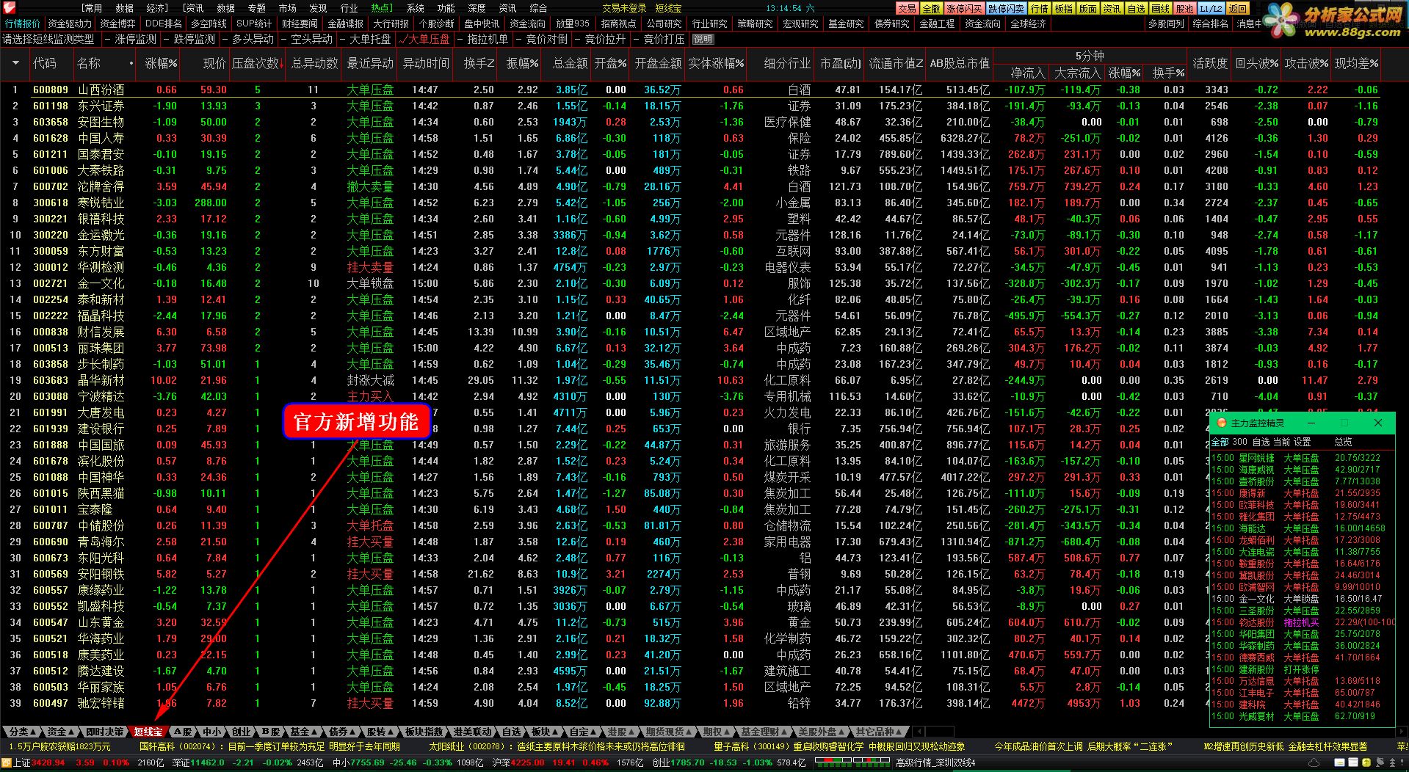Screen dimensions: 1409x772
Task: Click the L1/L2 toolbar button
Action: click(x=1211, y=9)
